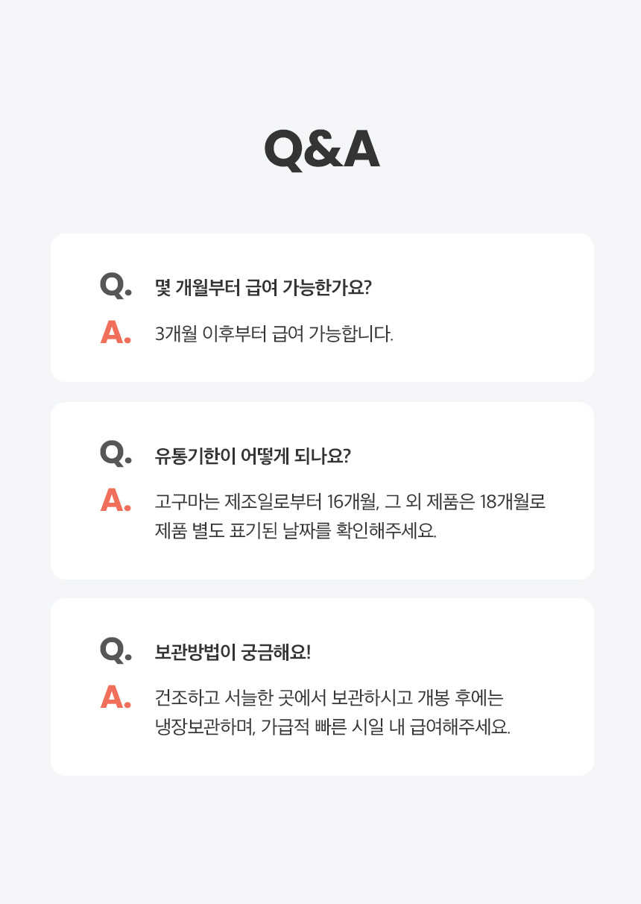This screenshot has width=641, height=904.
Task: Select the first gray Q. icon
Action: click(116, 286)
